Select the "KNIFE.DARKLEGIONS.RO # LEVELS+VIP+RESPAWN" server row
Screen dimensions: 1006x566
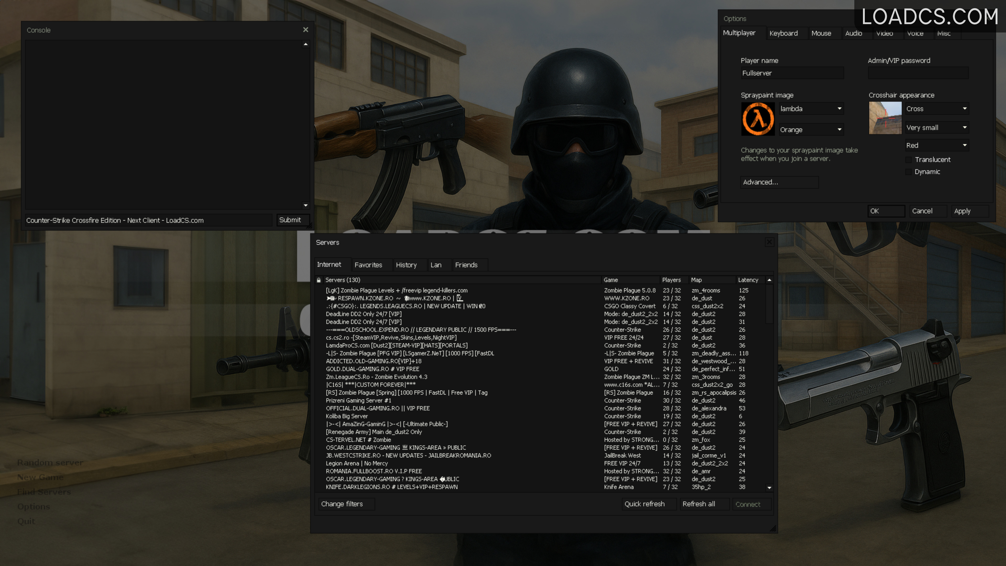(540, 487)
